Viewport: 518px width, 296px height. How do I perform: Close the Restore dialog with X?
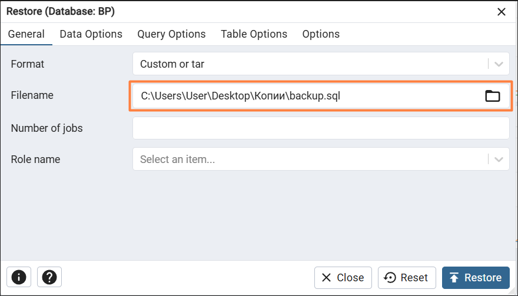click(x=501, y=12)
